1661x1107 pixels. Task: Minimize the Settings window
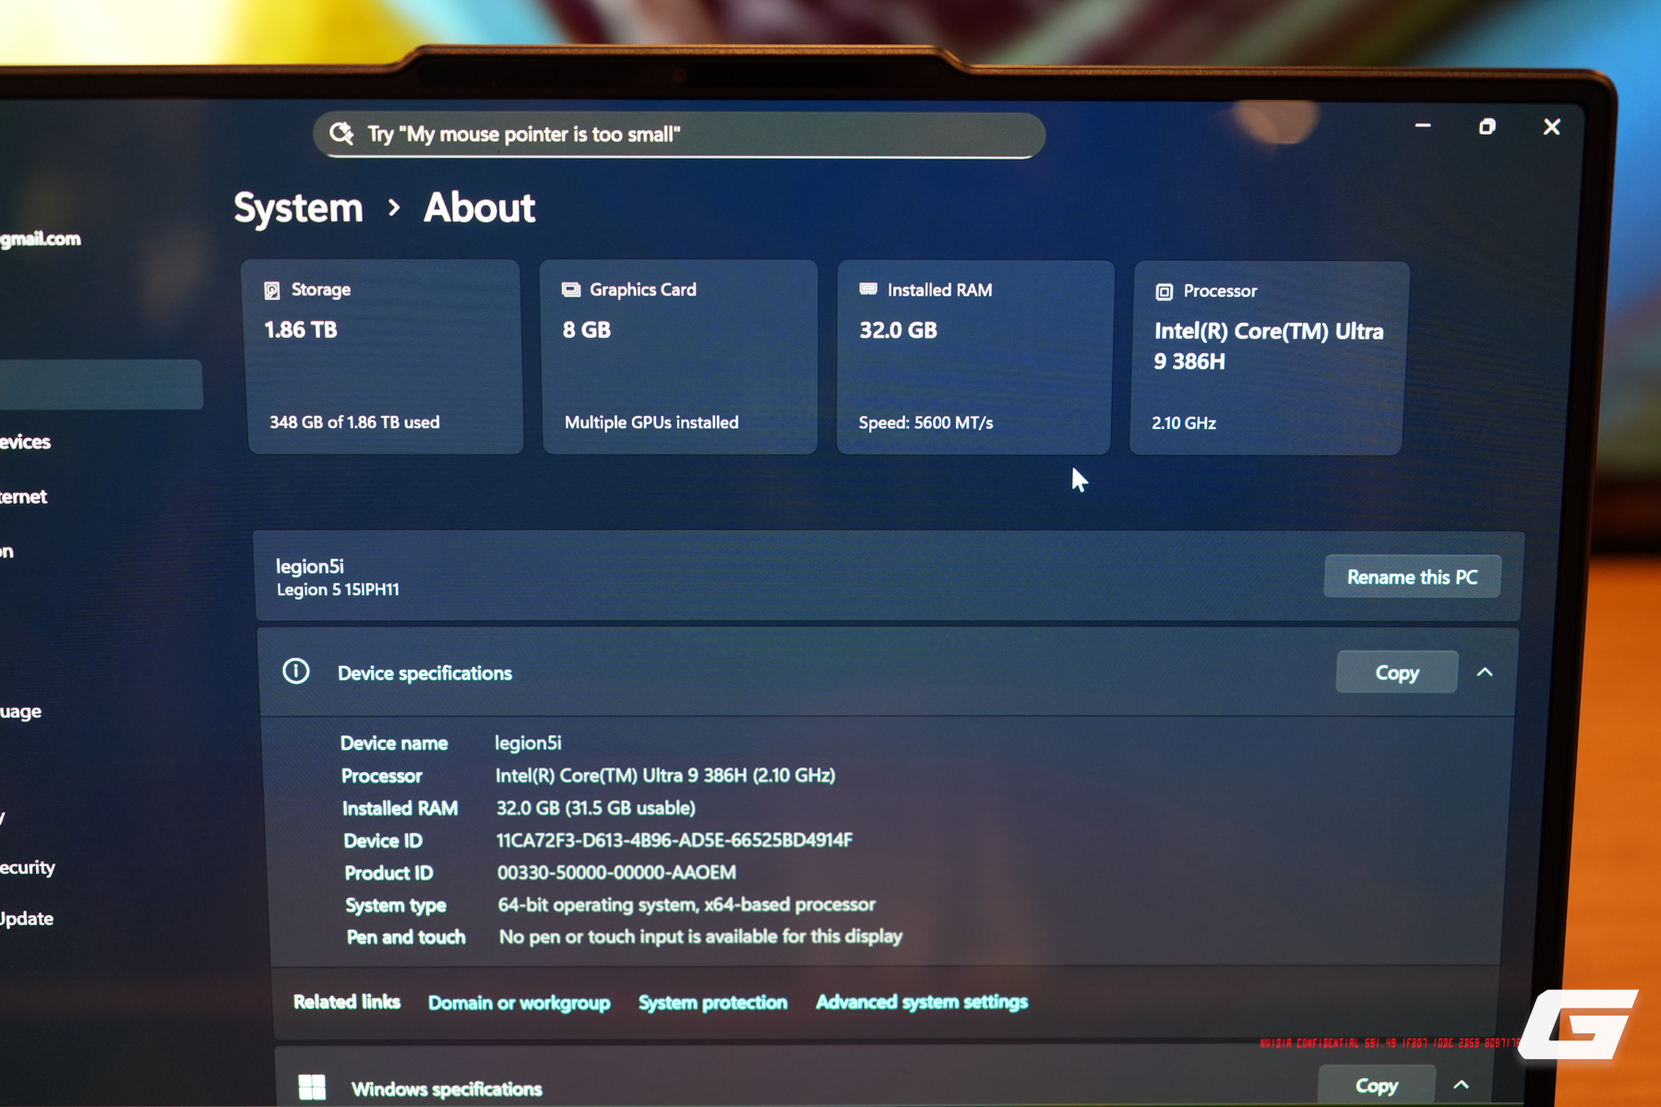click(x=1423, y=125)
